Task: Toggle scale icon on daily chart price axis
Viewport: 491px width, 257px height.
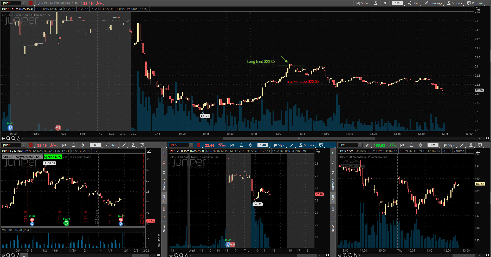Action: (149, 151)
